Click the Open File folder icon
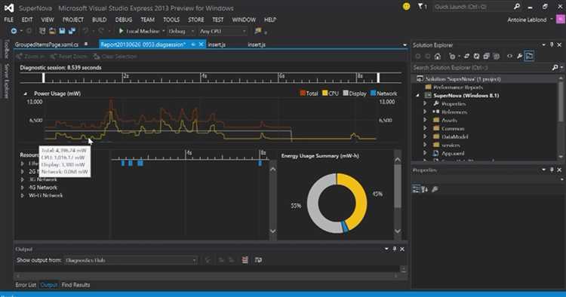Viewport: 566px width, 297px height. tap(52, 32)
